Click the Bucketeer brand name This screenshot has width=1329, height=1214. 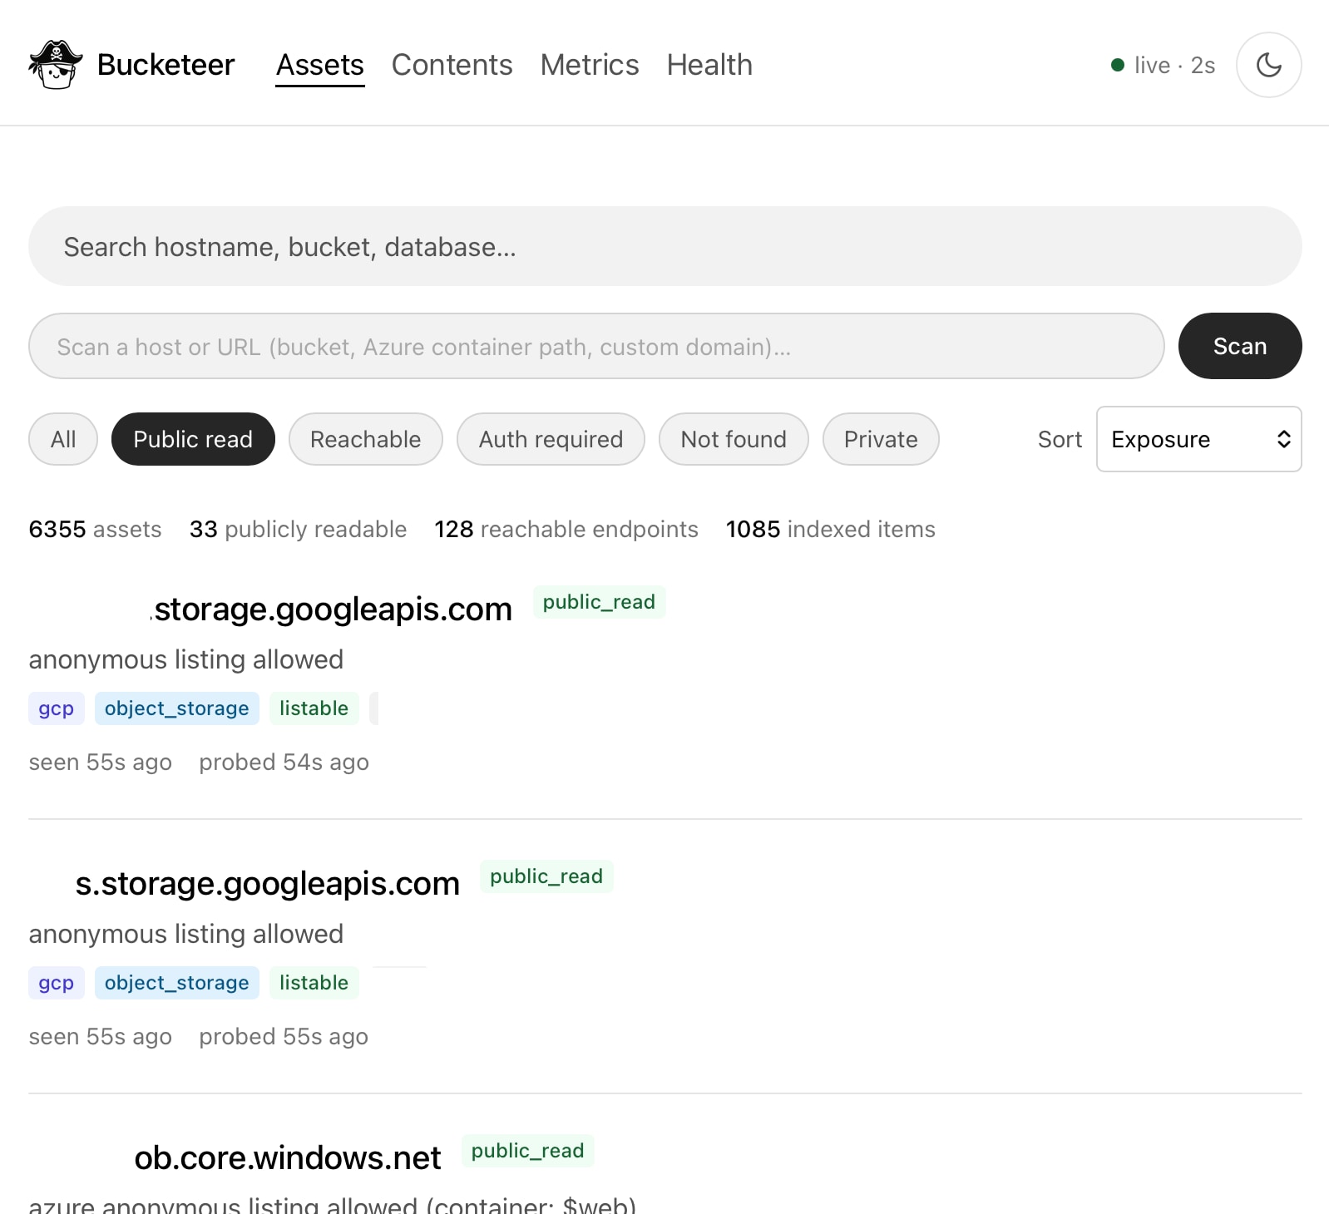coord(166,65)
